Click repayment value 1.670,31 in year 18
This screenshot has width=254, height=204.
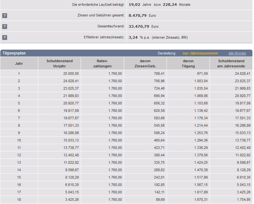click(201, 199)
